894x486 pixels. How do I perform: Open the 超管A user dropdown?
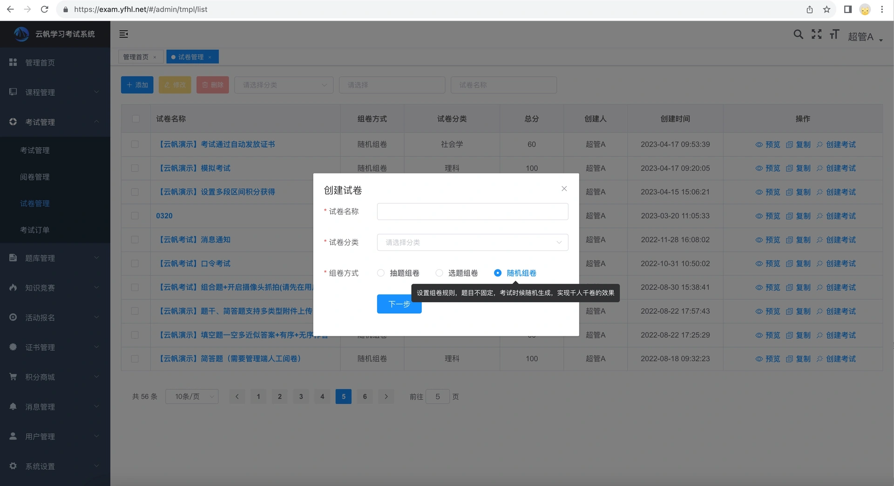865,37
